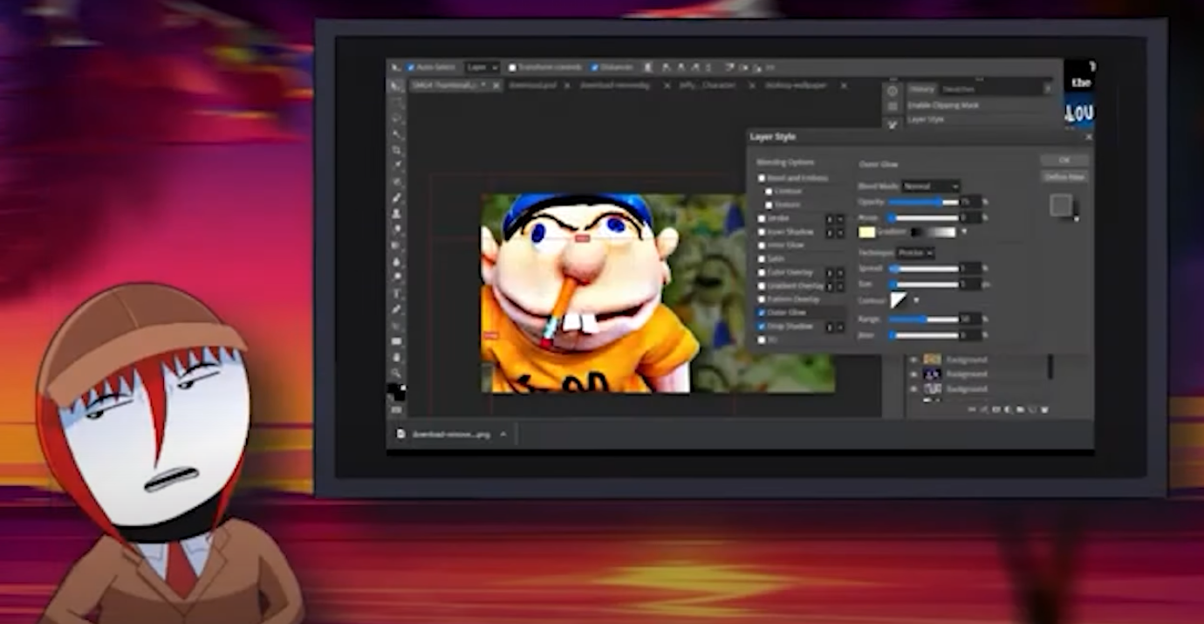The width and height of the screenshot is (1204, 624).
Task: Select the Hand tool
Action: 396,357
